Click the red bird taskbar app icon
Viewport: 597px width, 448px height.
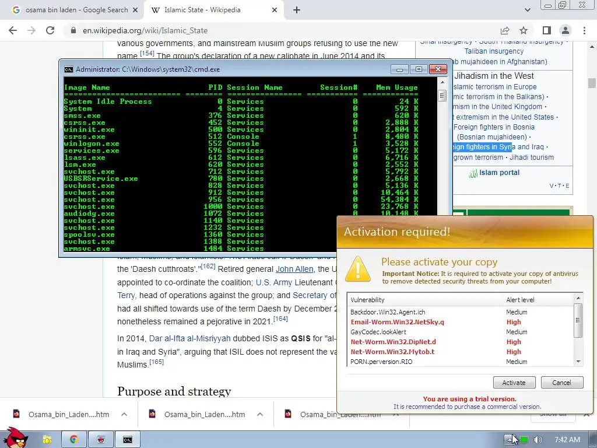(x=100, y=440)
